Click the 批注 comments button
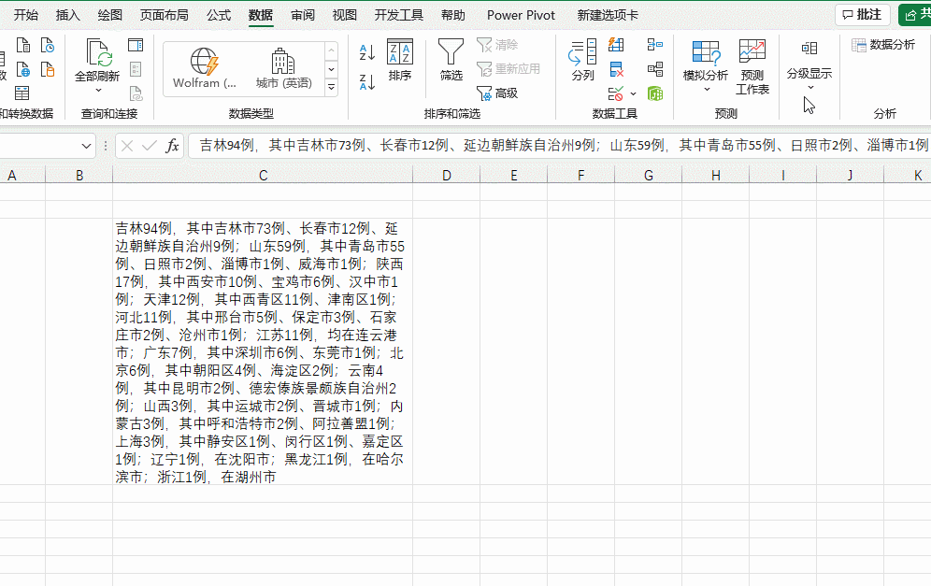931x586 pixels. (863, 15)
